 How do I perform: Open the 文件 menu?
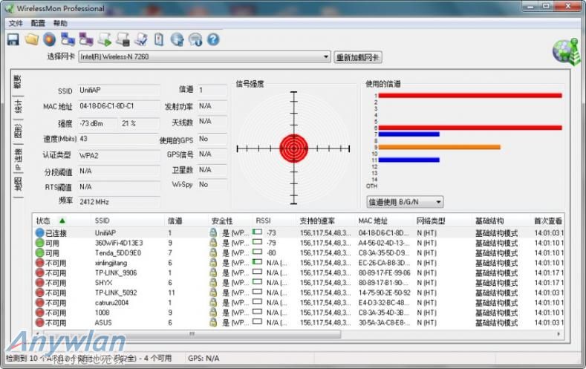[x=16, y=23]
